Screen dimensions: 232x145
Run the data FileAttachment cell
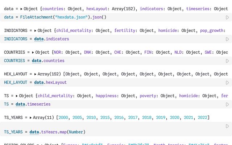(x=227, y=17)
